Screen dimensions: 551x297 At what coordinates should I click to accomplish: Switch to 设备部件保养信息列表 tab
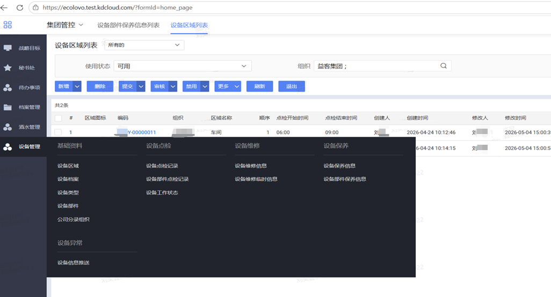coord(128,25)
